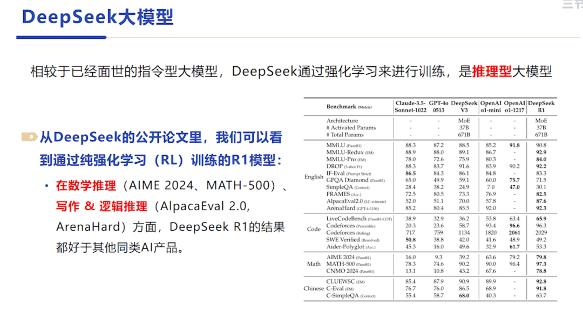Click the Codeforces rating value "717"

[410, 233]
